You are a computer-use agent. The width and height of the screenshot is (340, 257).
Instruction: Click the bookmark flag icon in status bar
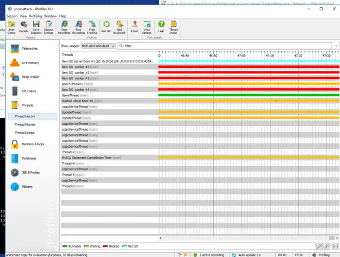click(185, 255)
